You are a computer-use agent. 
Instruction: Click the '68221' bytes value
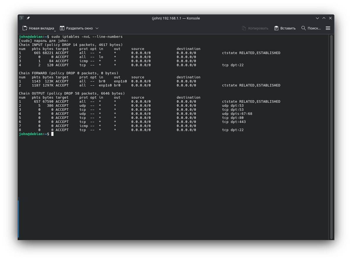48,53
